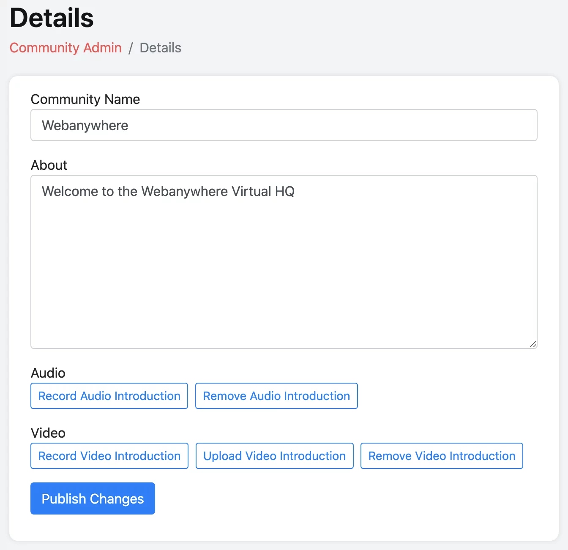Screen dimensions: 568x550
Task: Click the Details breadcrumb item
Action: (x=160, y=48)
